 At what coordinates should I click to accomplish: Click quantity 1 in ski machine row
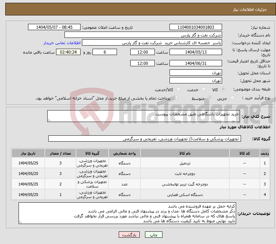[x=60, y=195]
